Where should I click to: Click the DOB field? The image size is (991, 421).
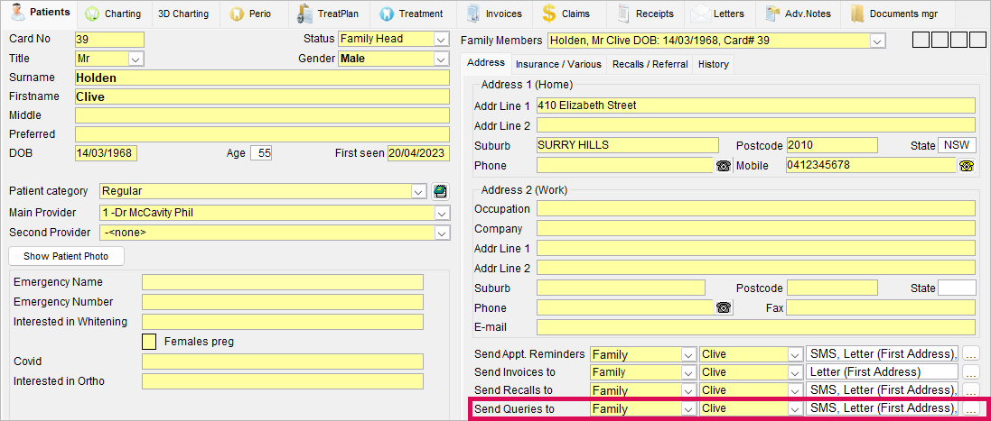106,153
